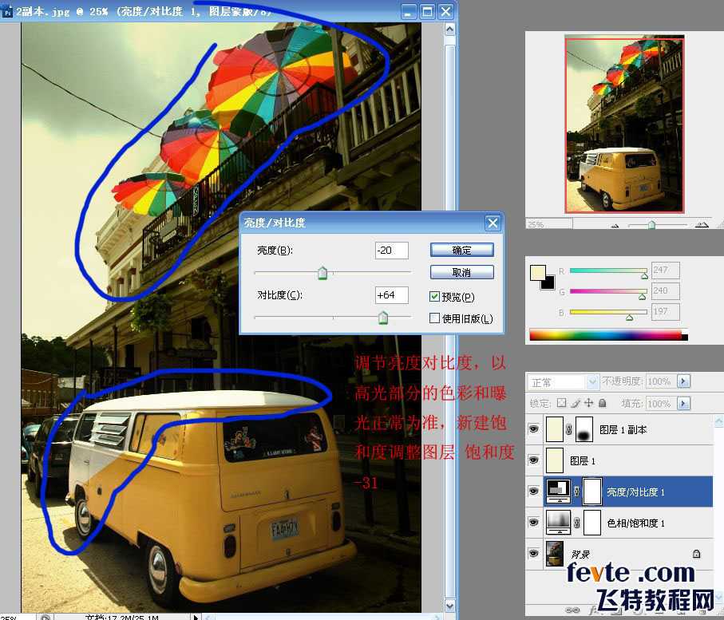Hide the 图层 1 layer visibility eye

coord(534,460)
